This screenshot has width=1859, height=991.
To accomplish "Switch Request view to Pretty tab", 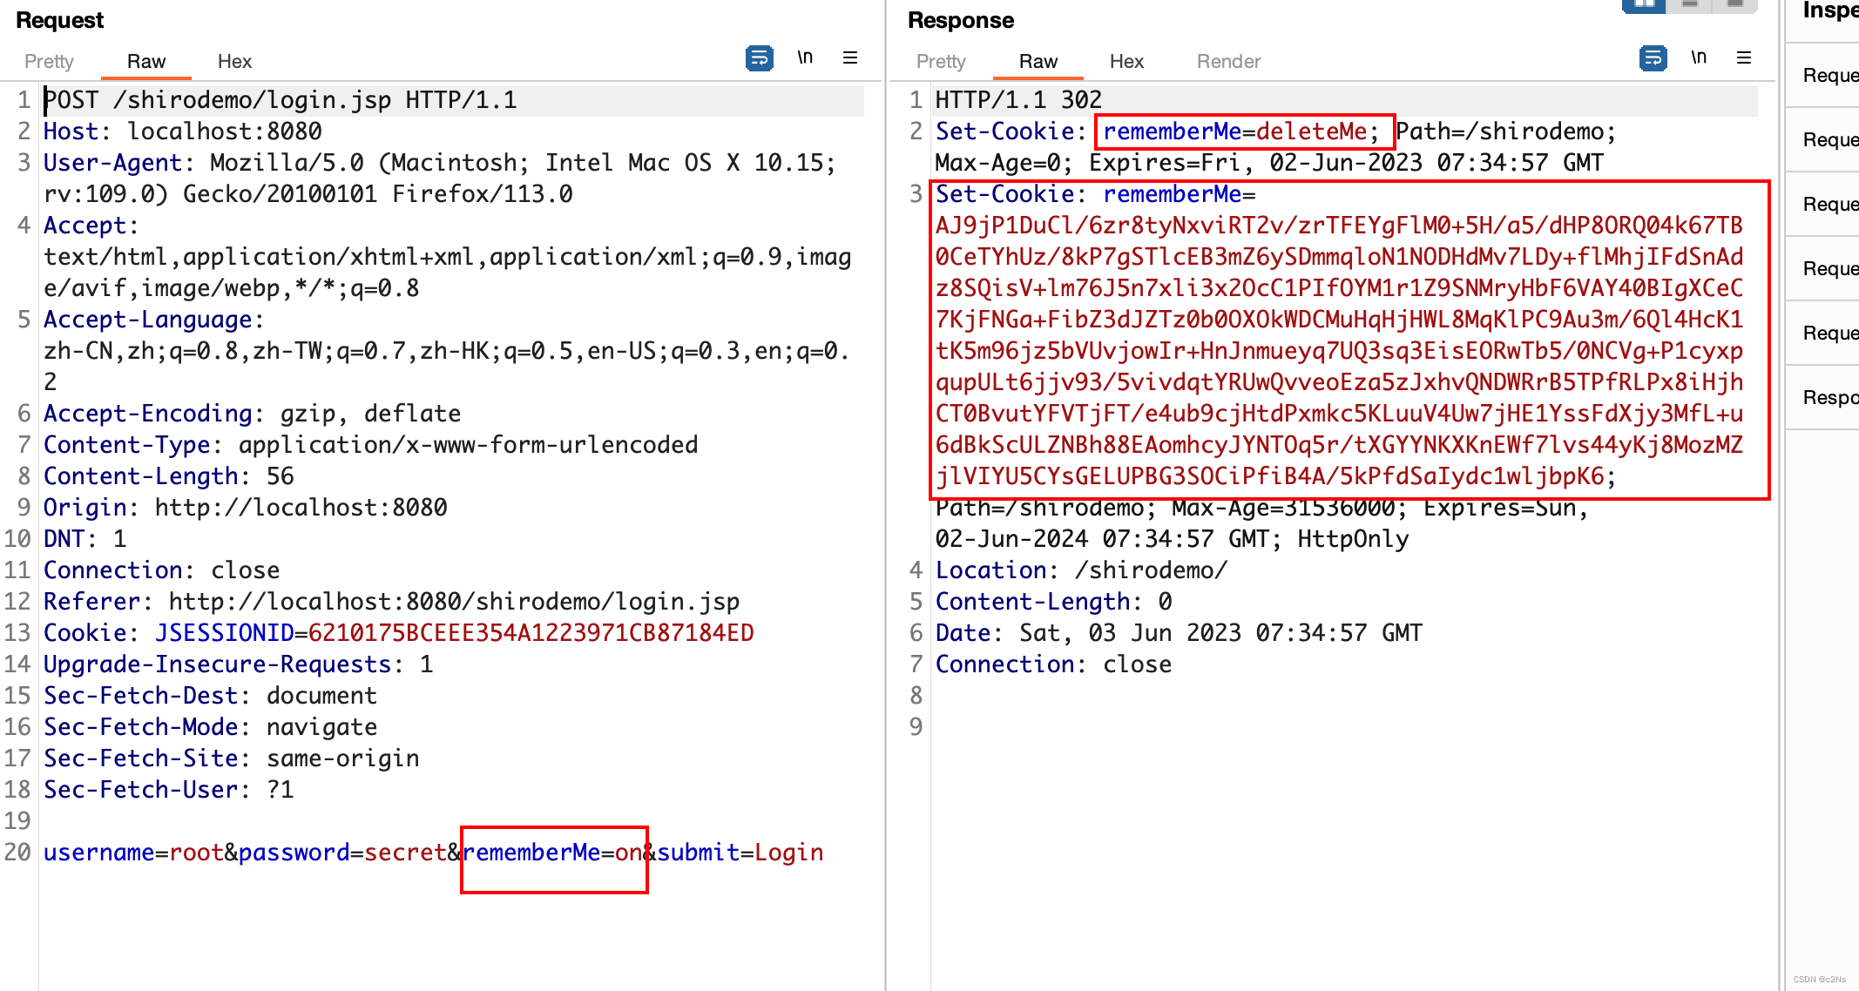I will click(49, 61).
